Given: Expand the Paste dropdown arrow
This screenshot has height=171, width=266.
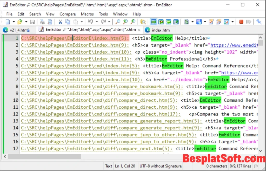Looking at the screenshot, I should click(x=82, y=22).
